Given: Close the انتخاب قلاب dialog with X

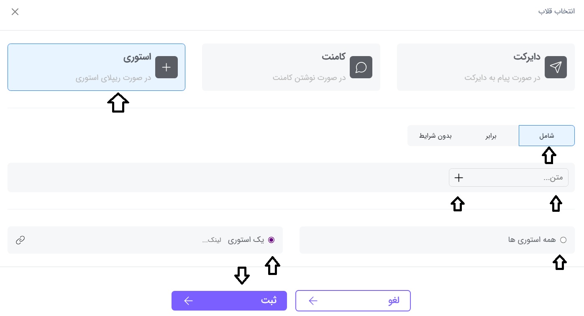Looking at the screenshot, I should [x=15, y=12].
